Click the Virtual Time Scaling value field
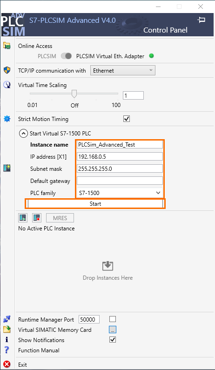 133,95
